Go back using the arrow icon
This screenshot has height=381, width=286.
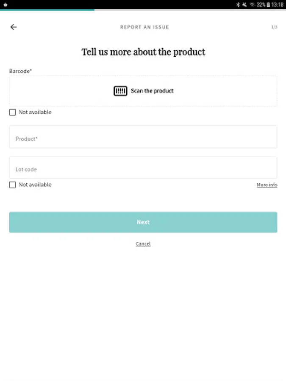pyautogui.click(x=14, y=27)
